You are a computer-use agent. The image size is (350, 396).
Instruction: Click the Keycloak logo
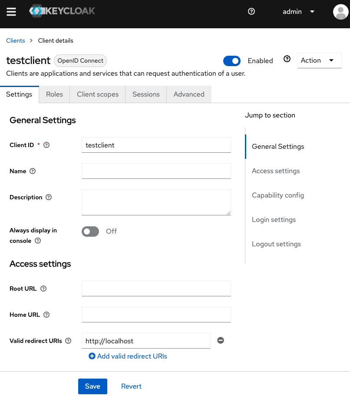click(x=62, y=11)
